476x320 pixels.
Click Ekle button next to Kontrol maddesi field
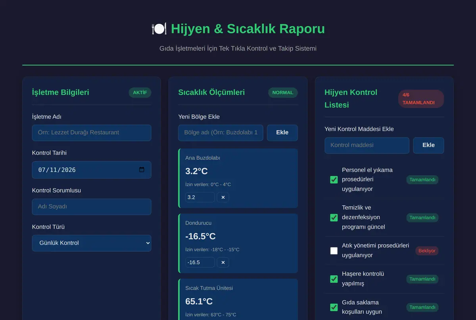(x=428, y=145)
